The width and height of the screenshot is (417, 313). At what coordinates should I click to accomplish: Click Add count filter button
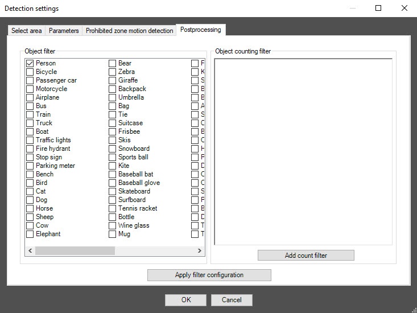pos(306,256)
